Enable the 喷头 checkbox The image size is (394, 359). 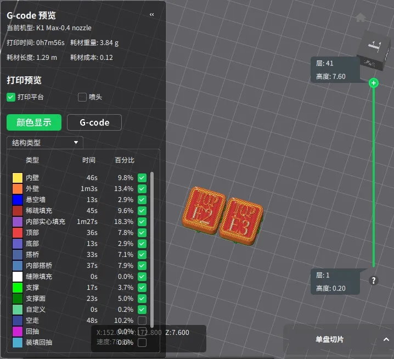pos(82,97)
